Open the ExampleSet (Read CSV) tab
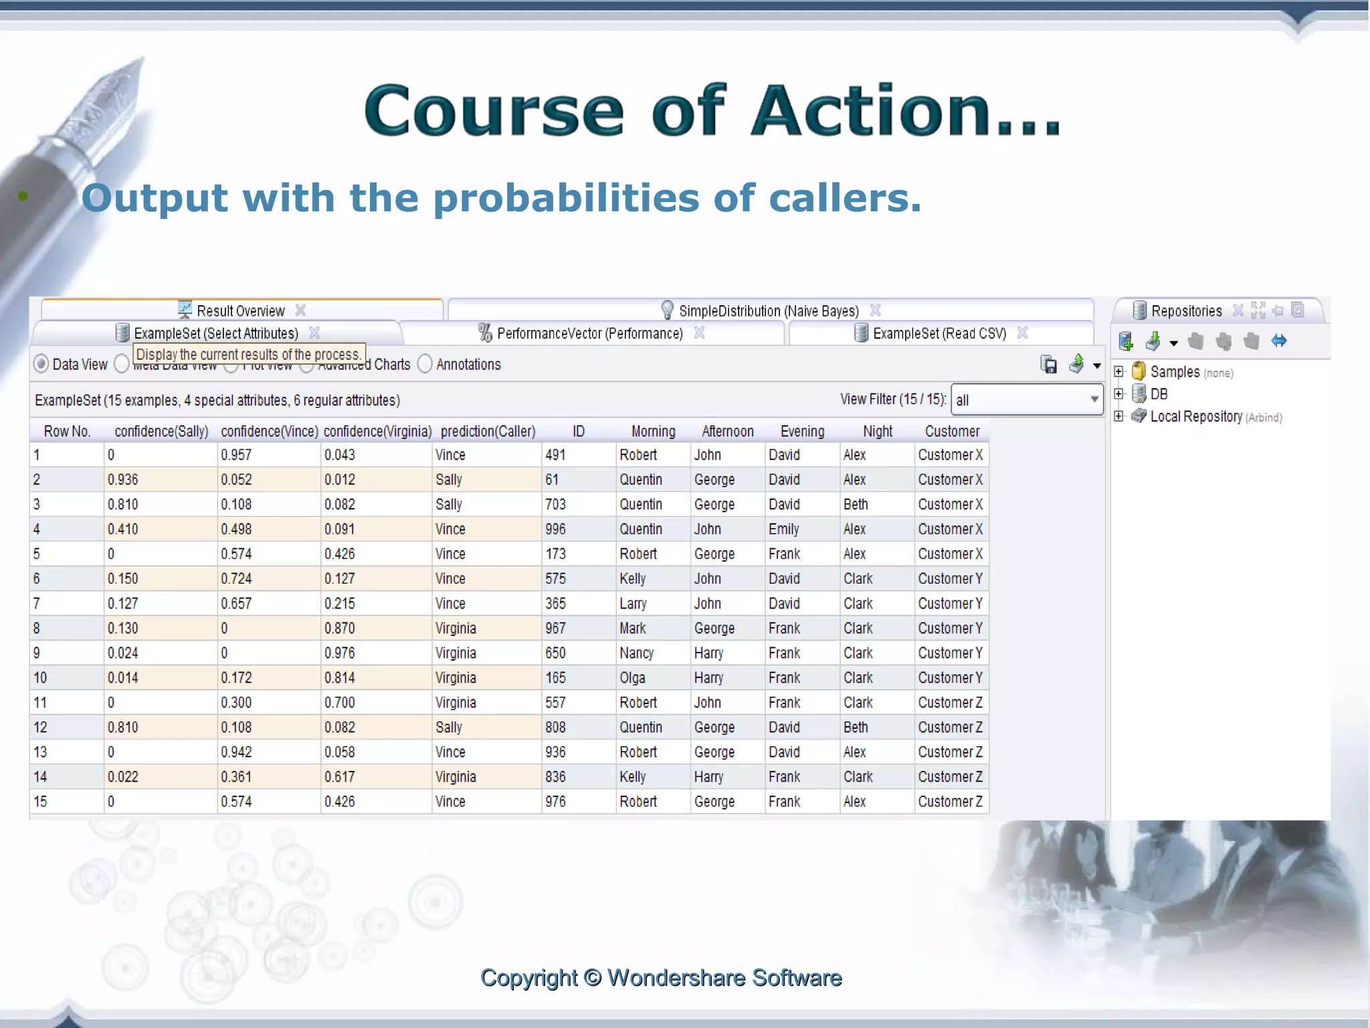Viewport: 1370px width, 1028px height. pyautogui.click(x=940, y=333)
